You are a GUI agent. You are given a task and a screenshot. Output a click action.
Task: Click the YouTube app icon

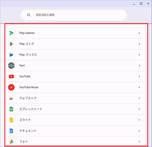(11, 76)
